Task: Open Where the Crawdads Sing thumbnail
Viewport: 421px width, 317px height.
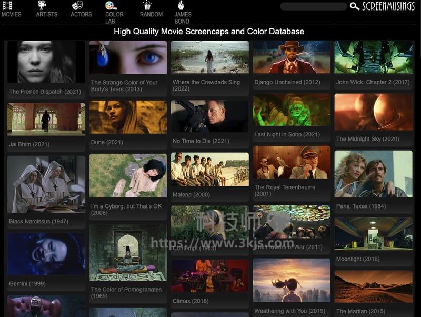Action: 209,57
